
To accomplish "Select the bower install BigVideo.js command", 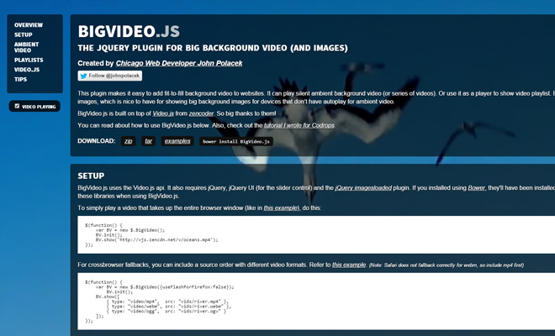I will (236, 141).
